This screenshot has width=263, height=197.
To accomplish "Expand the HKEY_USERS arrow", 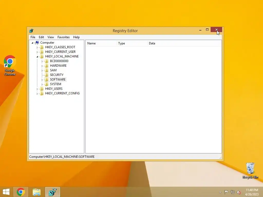I will tap(37, 89).
